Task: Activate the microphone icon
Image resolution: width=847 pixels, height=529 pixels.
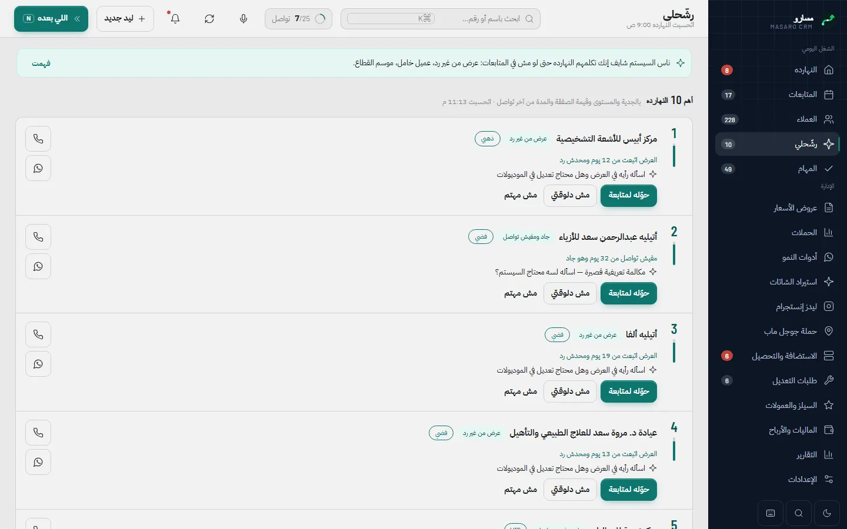Action: pyautogui.click(x=244, y=19)
